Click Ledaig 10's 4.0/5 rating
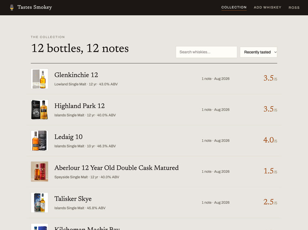The height and width of the screenshot is (230, 308). [270, 140]
